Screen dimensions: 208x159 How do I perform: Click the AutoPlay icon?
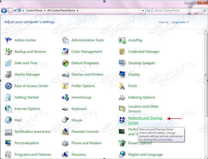pyautogui.click(x=122, y=40)
